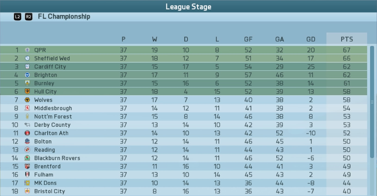Select the Brighton crest icon

pyautogui.click(x=27, y=75)
